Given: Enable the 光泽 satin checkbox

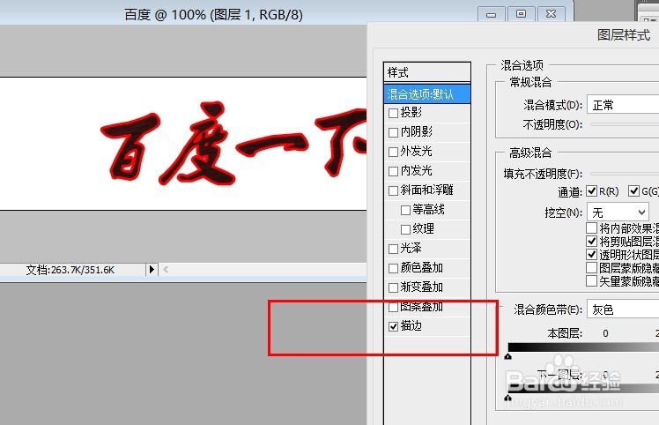Looking at the screenshot, I should (394, 249).
